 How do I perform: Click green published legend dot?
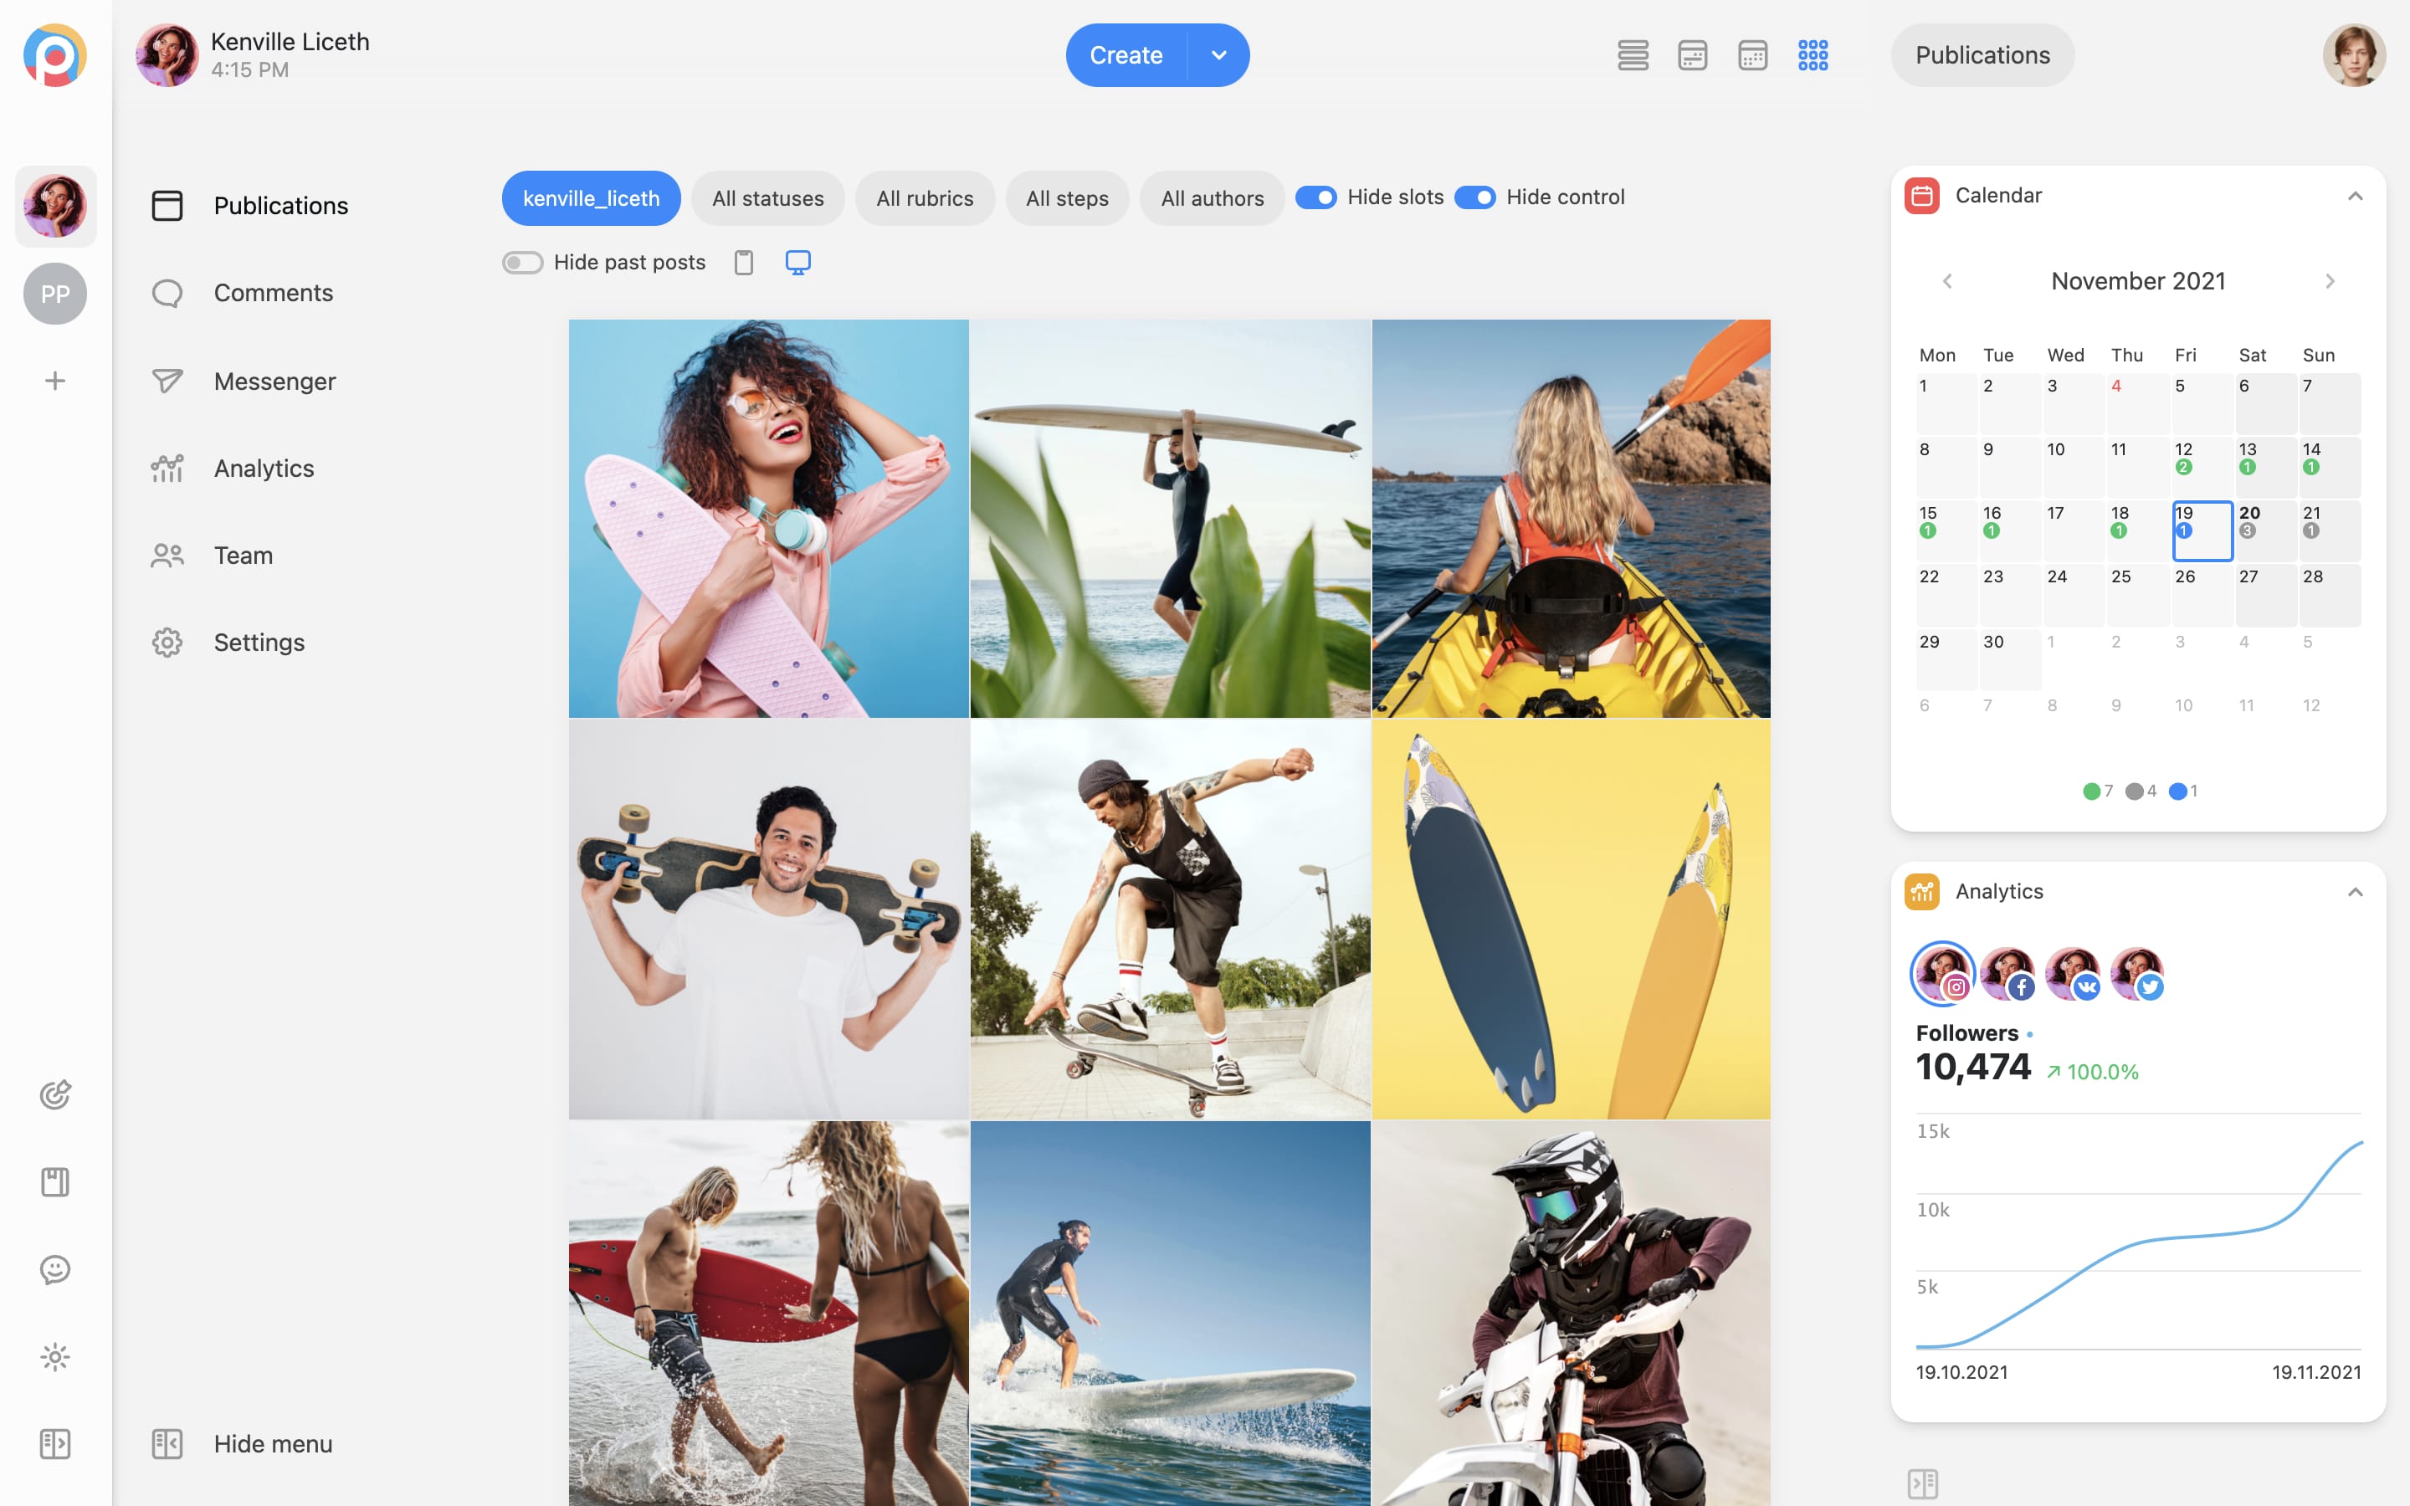click(x=2091, y=791)
